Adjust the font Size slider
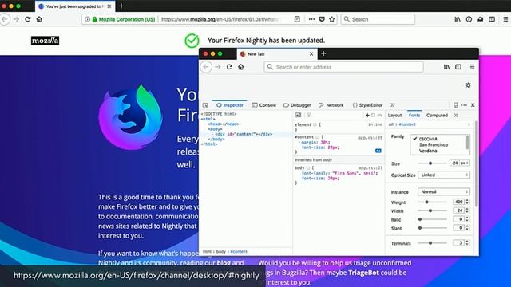 (x=432, y=163)
